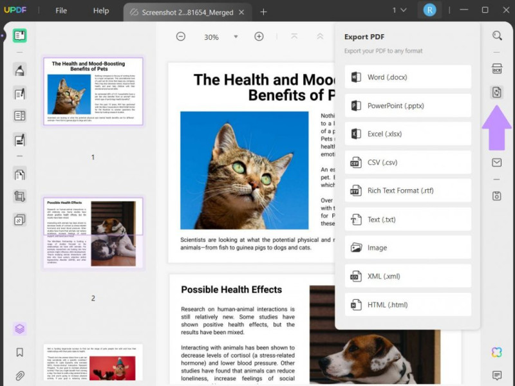Open the UPDF AI assistant icon
This screenshot has height=386, width=515.
497,352
